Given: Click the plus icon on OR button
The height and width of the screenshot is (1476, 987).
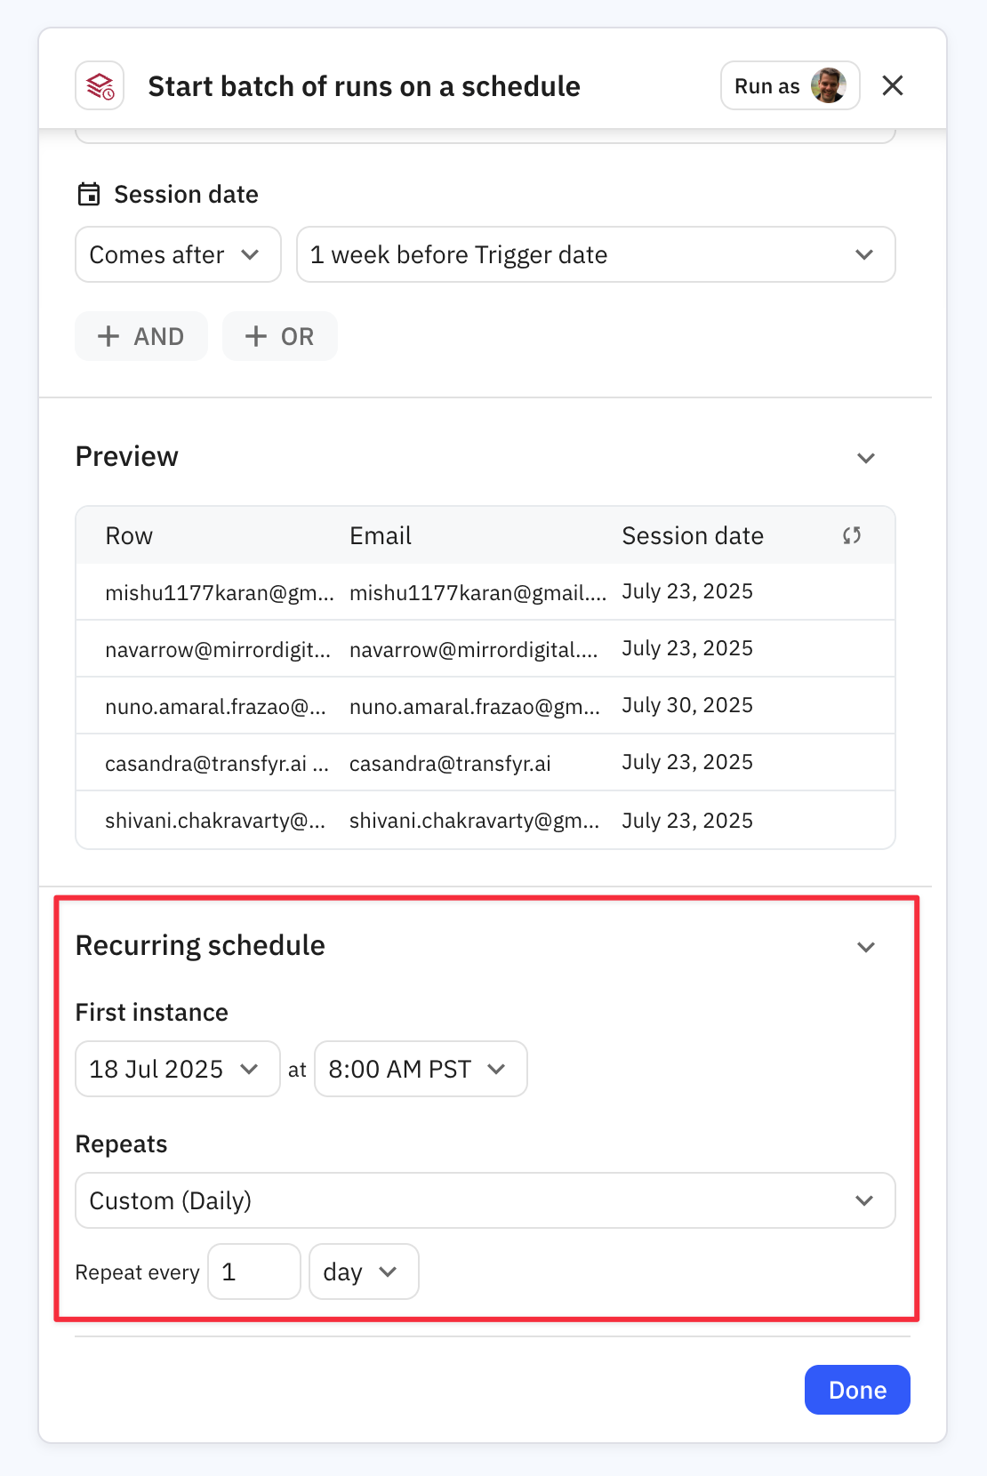Looking at the screenshot, I should [x=256, y=337].
